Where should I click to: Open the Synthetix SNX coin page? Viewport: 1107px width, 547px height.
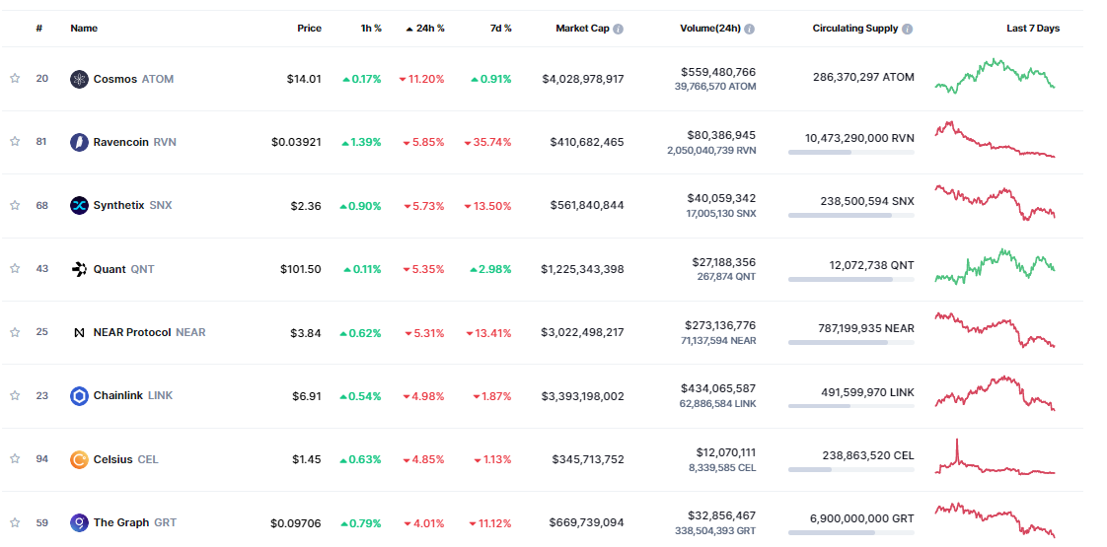click(x=133, y=206)
